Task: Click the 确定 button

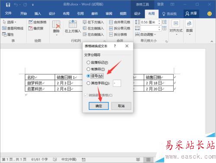Action: [98, 106]
